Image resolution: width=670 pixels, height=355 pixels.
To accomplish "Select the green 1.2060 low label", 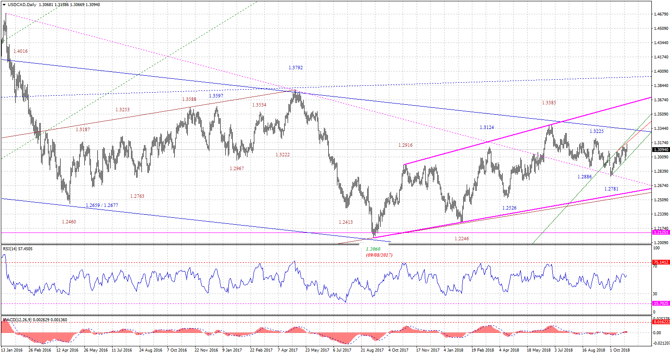I will point(373,249).
